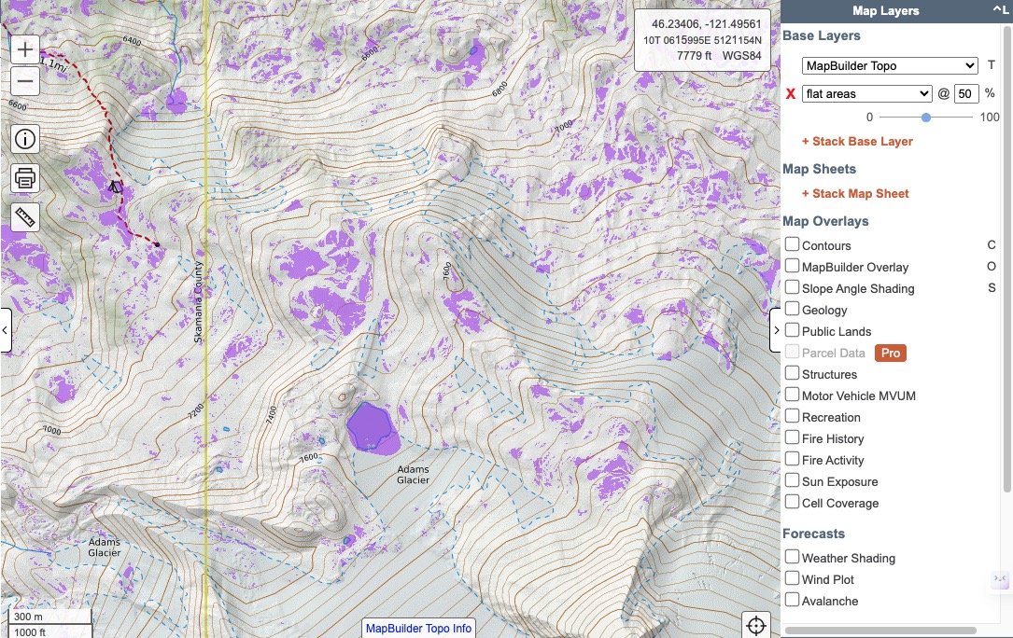Toggle Motor Vehicle MVUM checkbox
Image resolution: width=1013 pixels, height=638 pixels.
tap(792, 395)
